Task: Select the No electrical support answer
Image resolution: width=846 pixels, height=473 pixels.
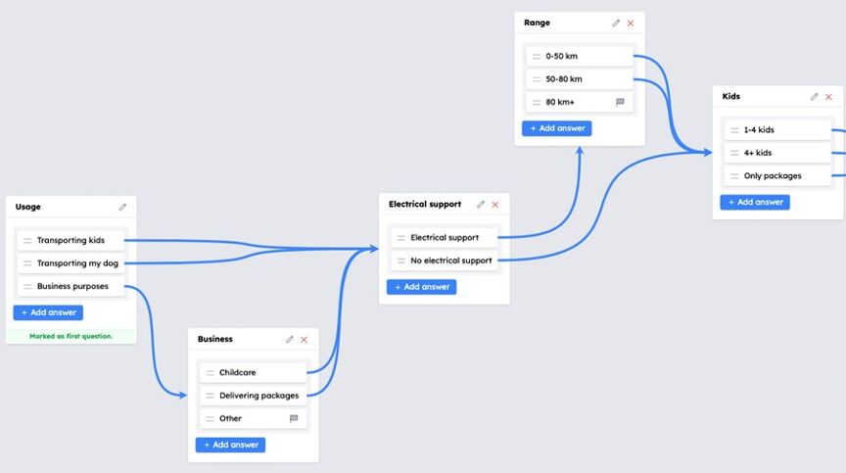Action: [x=444, y=260]
